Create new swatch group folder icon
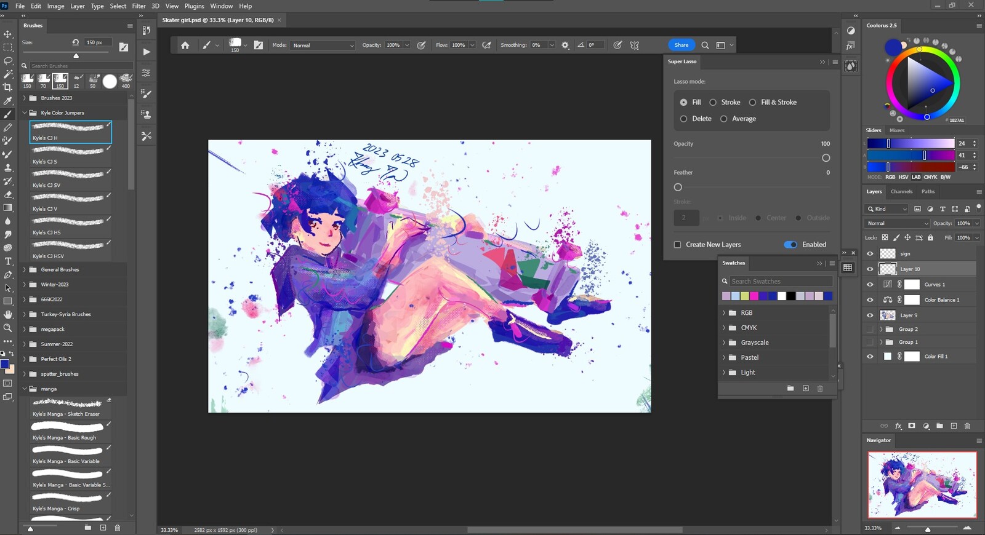985x535 pixels. [790, 389]
